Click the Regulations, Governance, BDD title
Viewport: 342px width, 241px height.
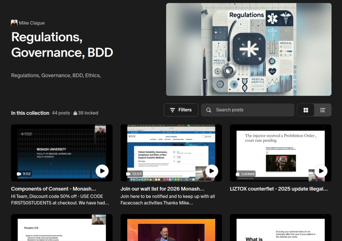click(x=62, y=45)
